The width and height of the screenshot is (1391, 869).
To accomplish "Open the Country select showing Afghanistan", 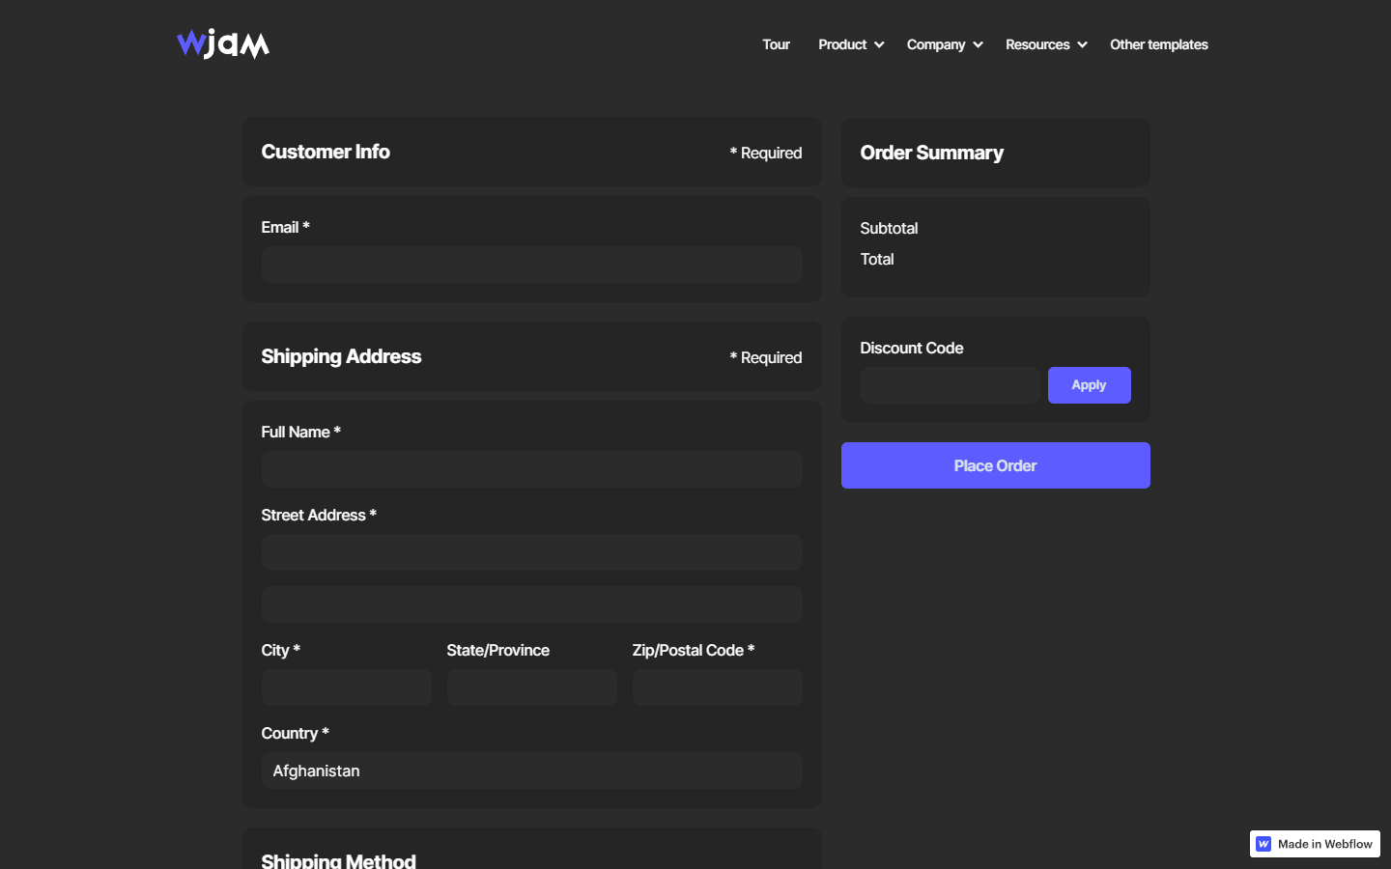I will click(x=531, y=771).
